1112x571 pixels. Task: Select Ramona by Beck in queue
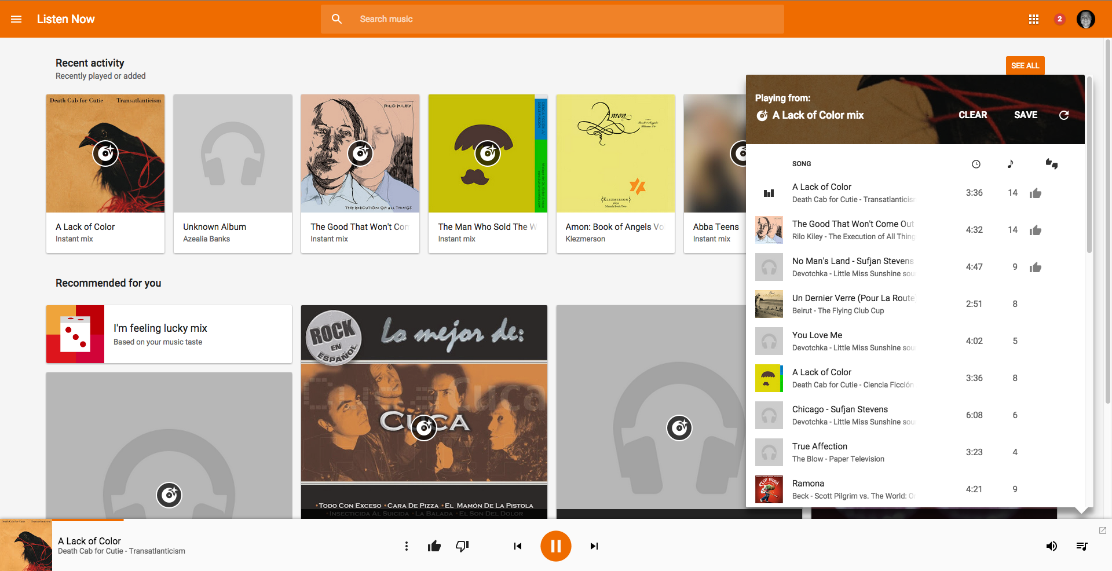915,489
